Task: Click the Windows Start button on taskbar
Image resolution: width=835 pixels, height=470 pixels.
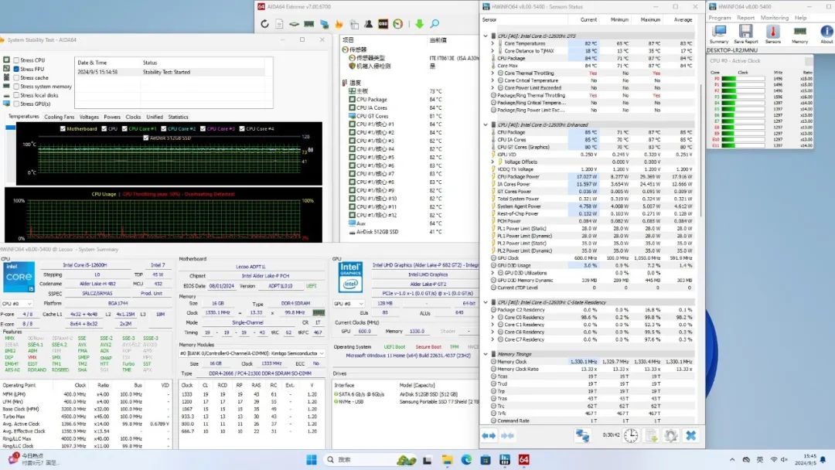Action: [x=311, y=459]
